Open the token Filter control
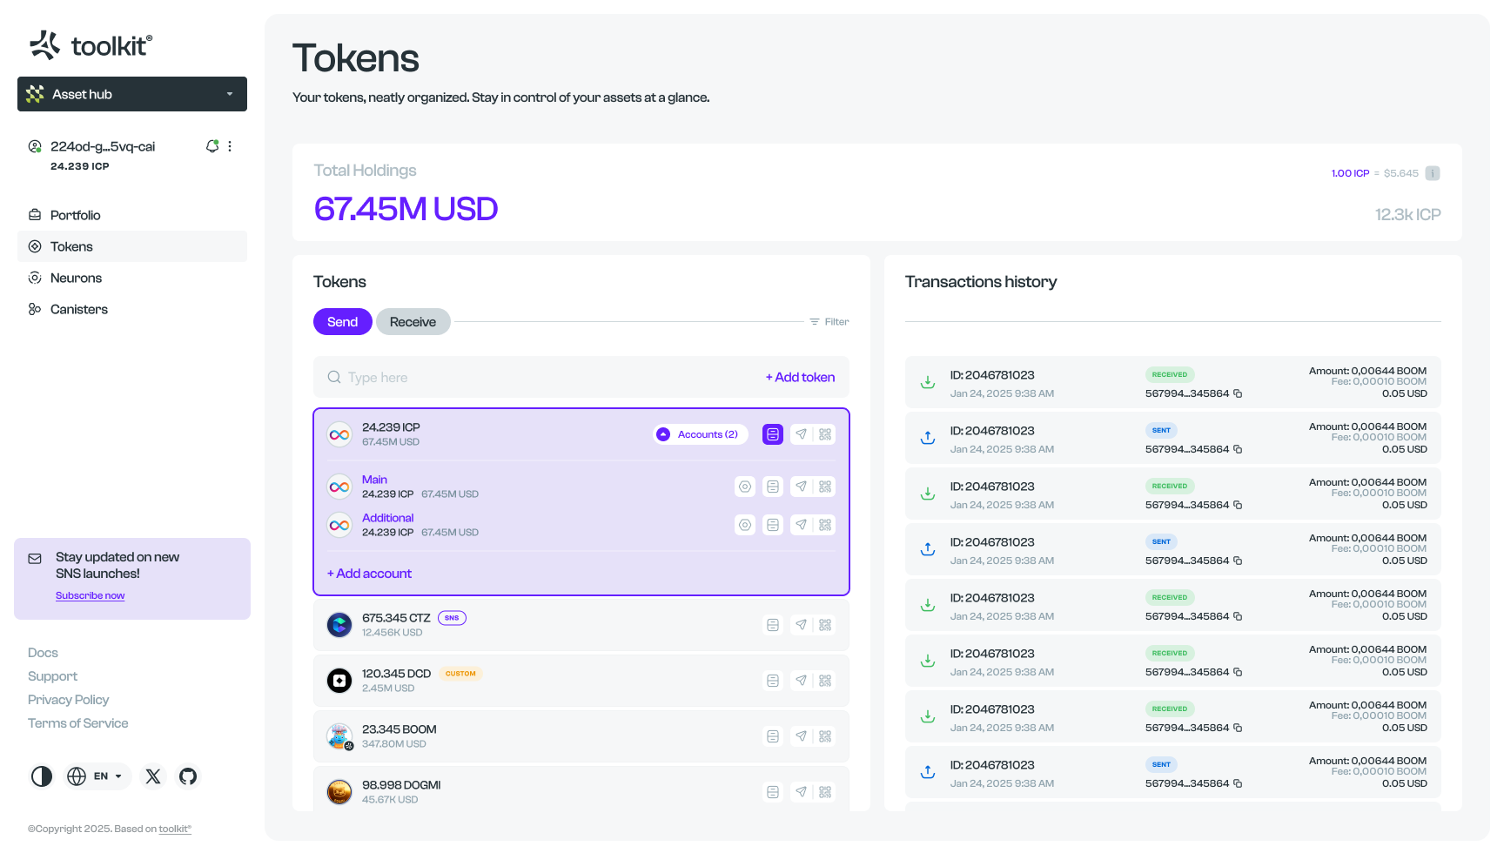This screenshot has height=853, width=1504. (829, 322)
